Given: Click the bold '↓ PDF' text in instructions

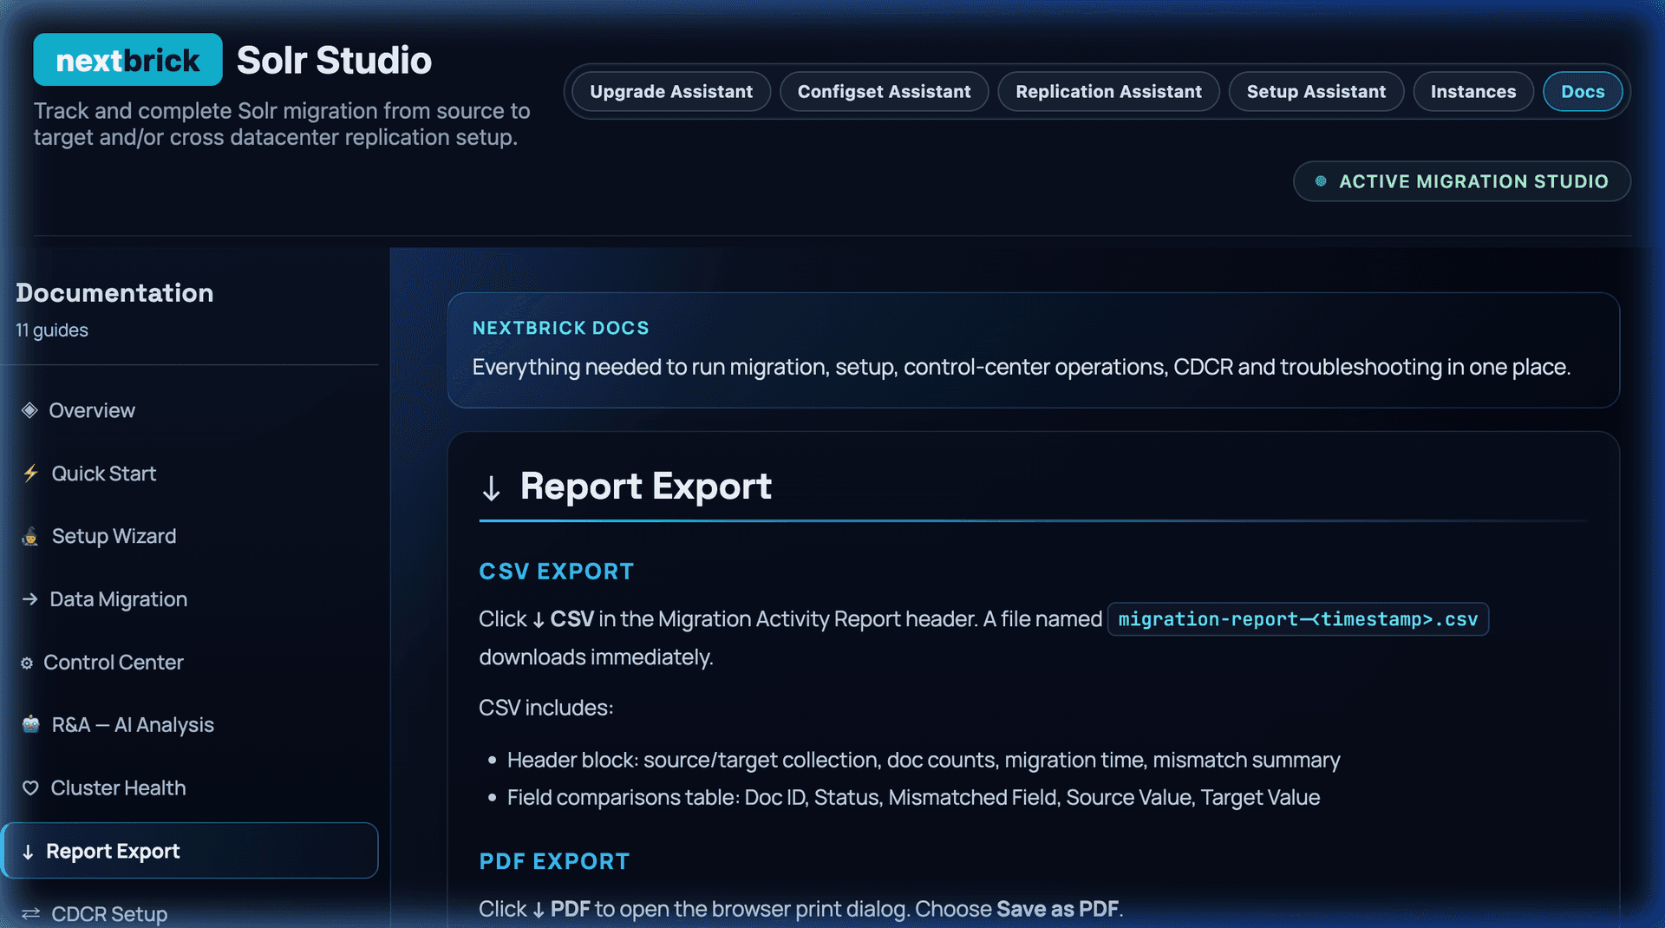Looking at the screenshot, I should 561,909.
